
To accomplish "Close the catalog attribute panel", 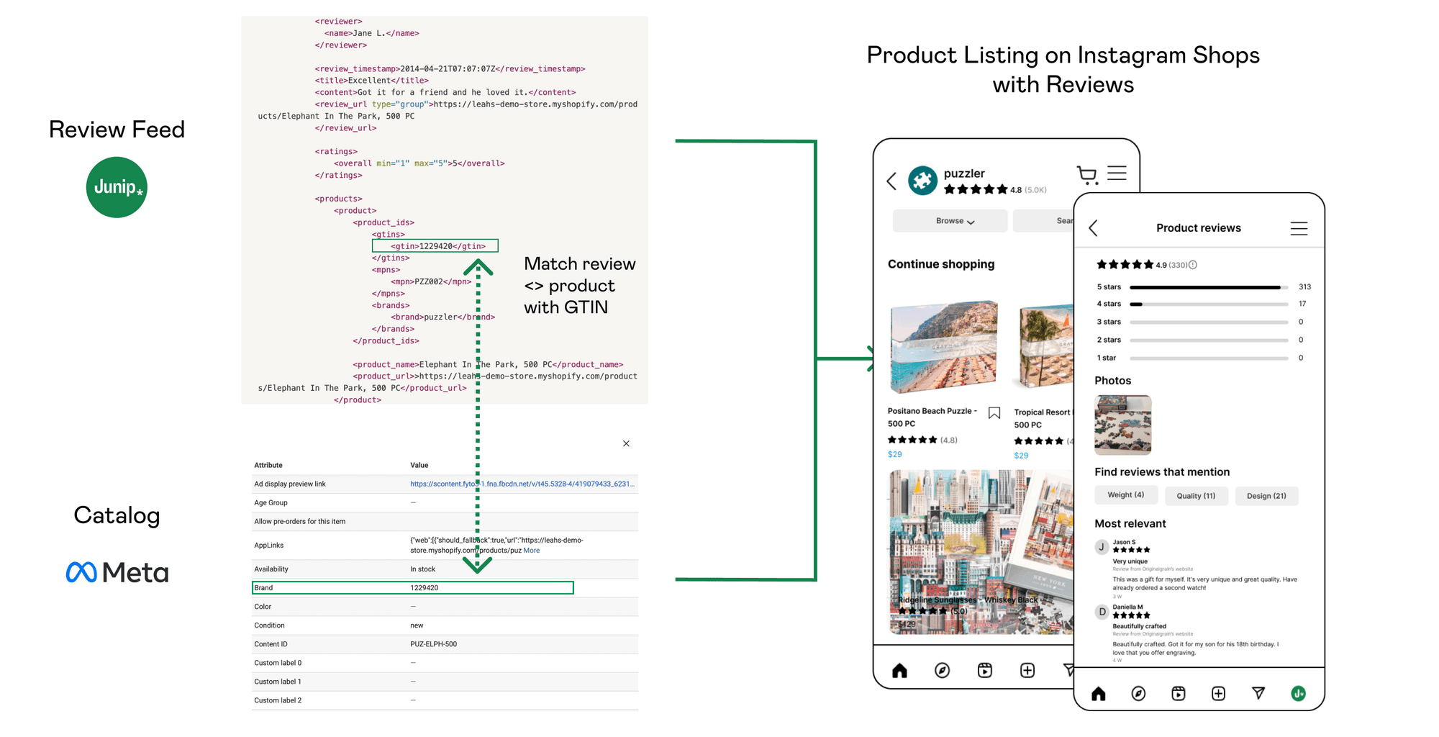I will 626,443.
